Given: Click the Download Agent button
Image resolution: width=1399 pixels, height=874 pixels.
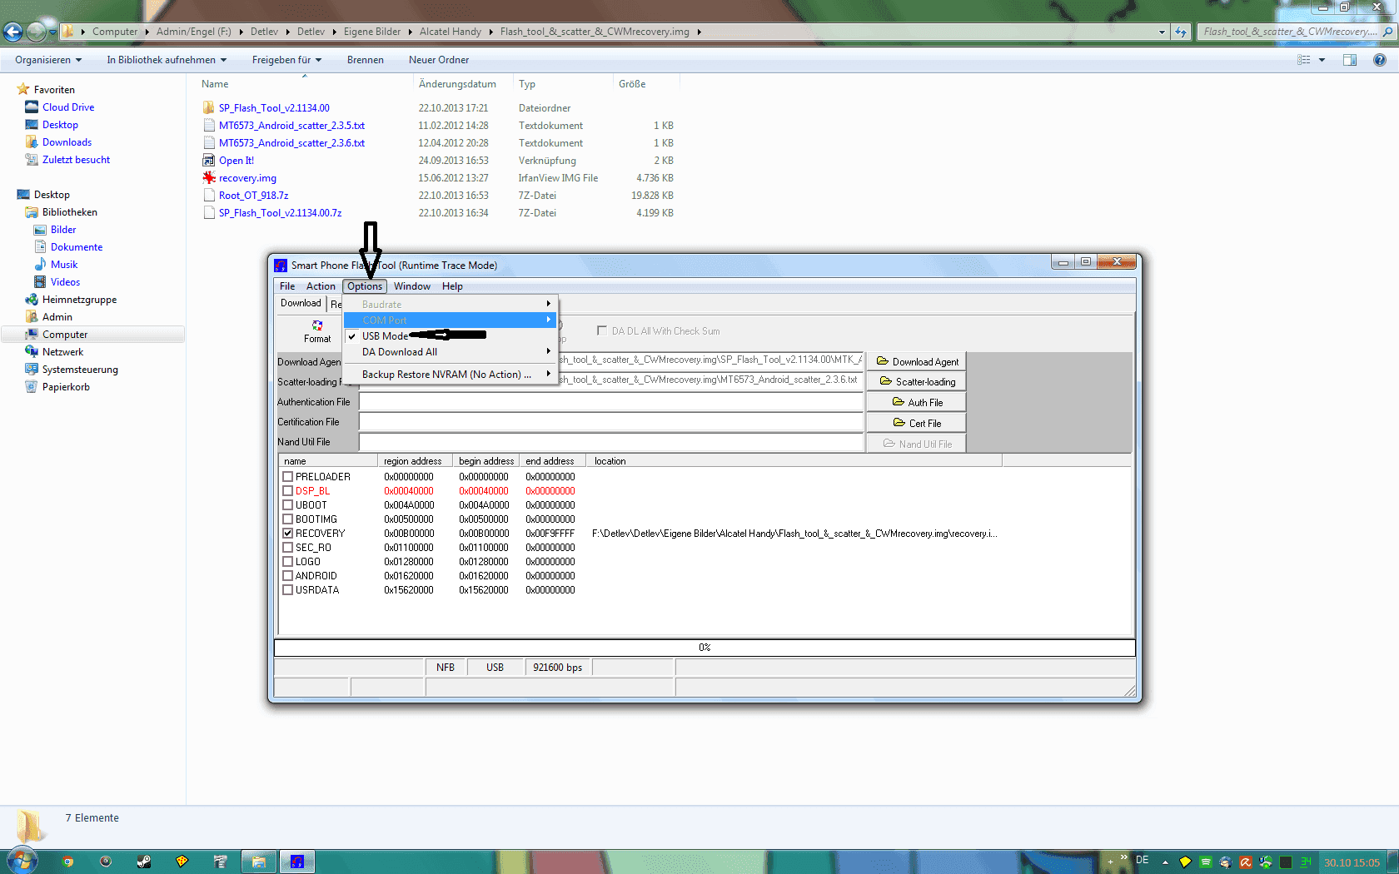Looking at the screenshot, I should coord(916,361).
